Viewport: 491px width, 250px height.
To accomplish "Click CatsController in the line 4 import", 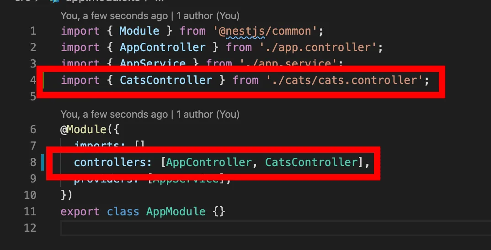I will pyautogui.click(x=166, y=80).
